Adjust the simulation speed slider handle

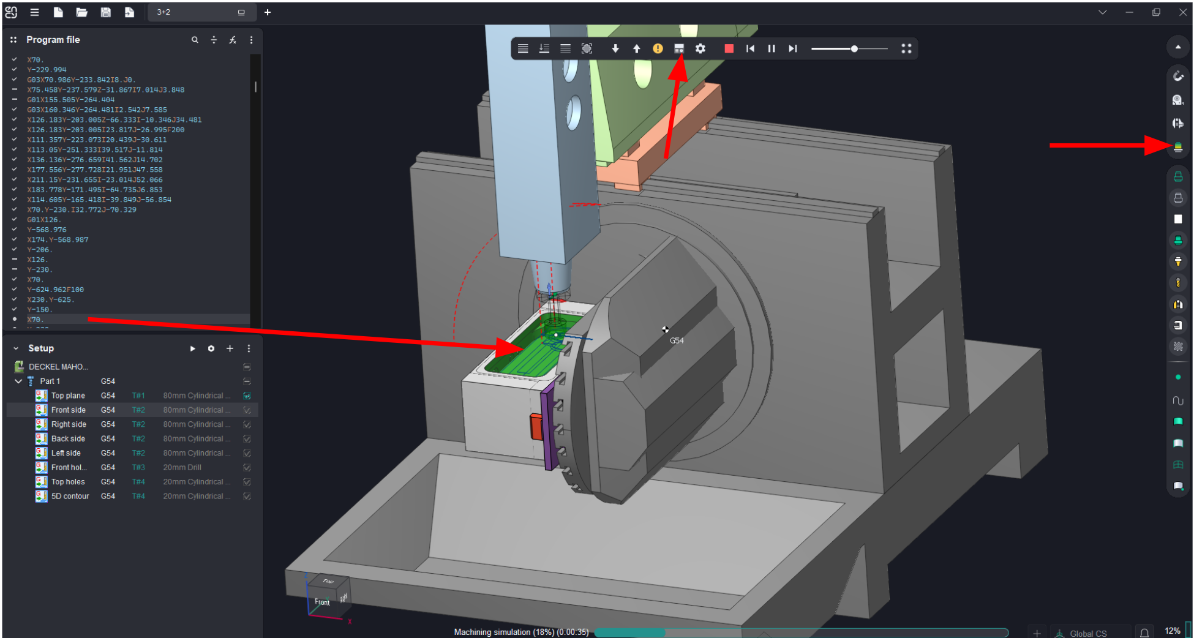[x=854, y=49]
